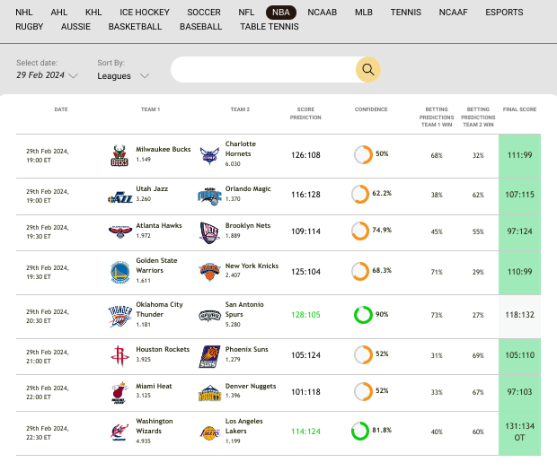Click the Atlanta Hawks logo
The image size is (557, 471).
click(120, 231)
